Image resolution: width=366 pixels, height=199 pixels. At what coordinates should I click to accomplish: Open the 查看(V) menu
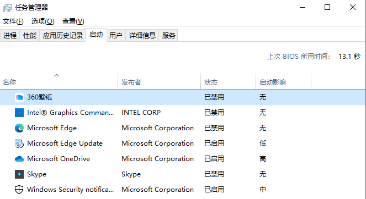[x=73, y=21]
